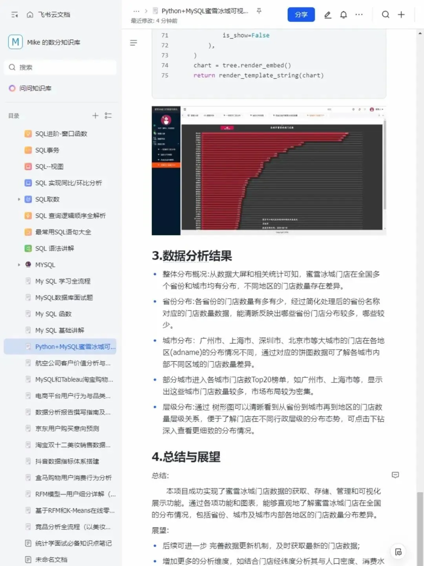Open search with the header magnifier icon
Viewport: 424px width, 566px height.
[386, 15]
